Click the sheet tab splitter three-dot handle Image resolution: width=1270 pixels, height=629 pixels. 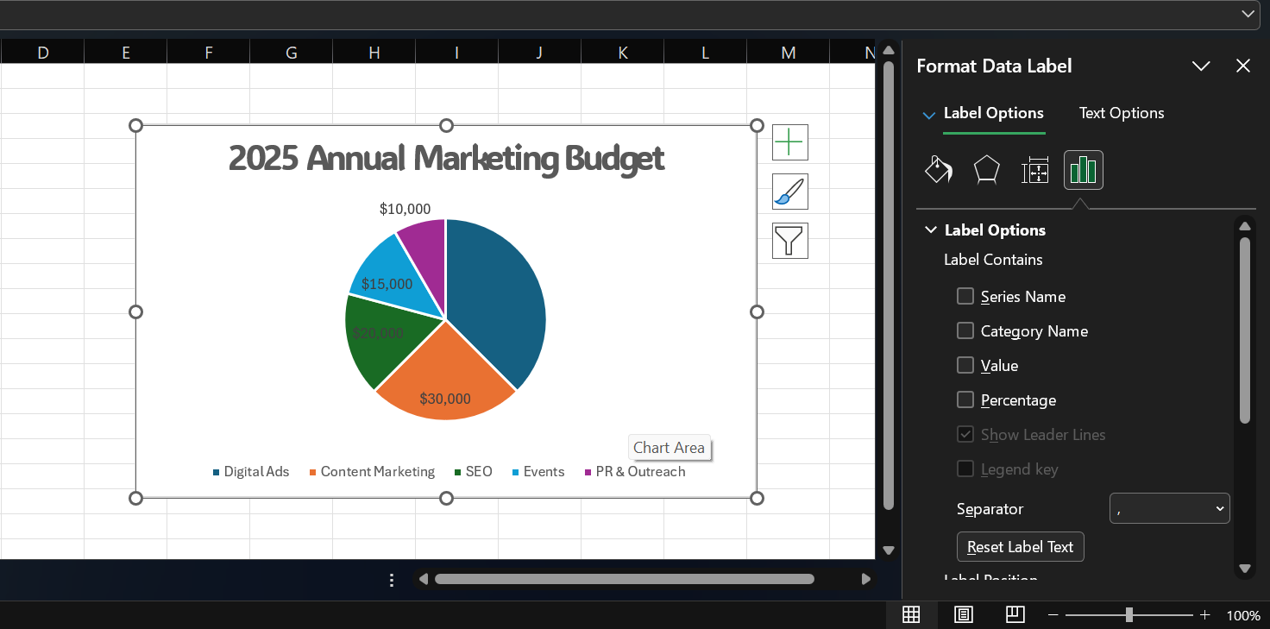(392, 580)
